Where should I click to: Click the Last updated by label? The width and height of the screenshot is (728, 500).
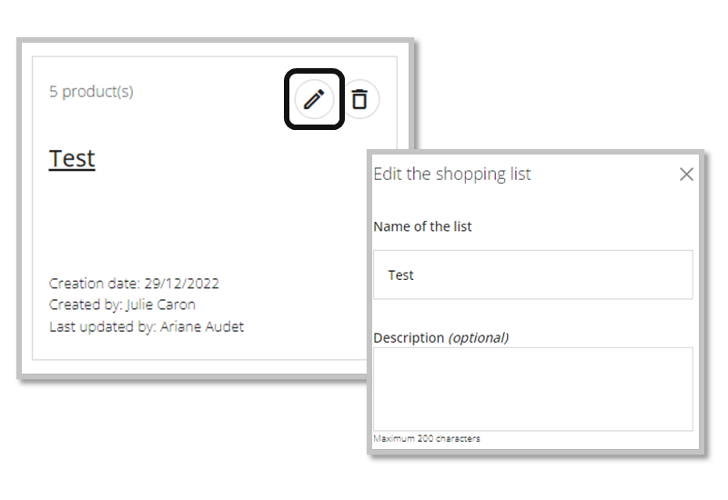[102, 326]
